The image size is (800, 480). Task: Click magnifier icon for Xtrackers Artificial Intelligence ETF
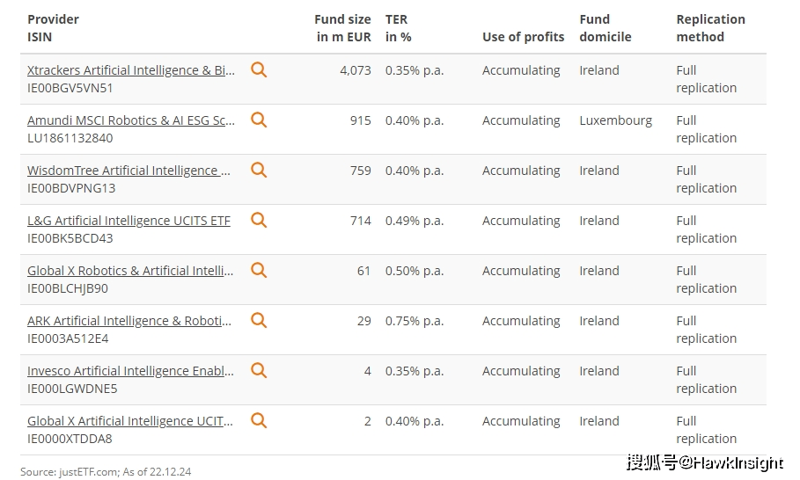259,69
